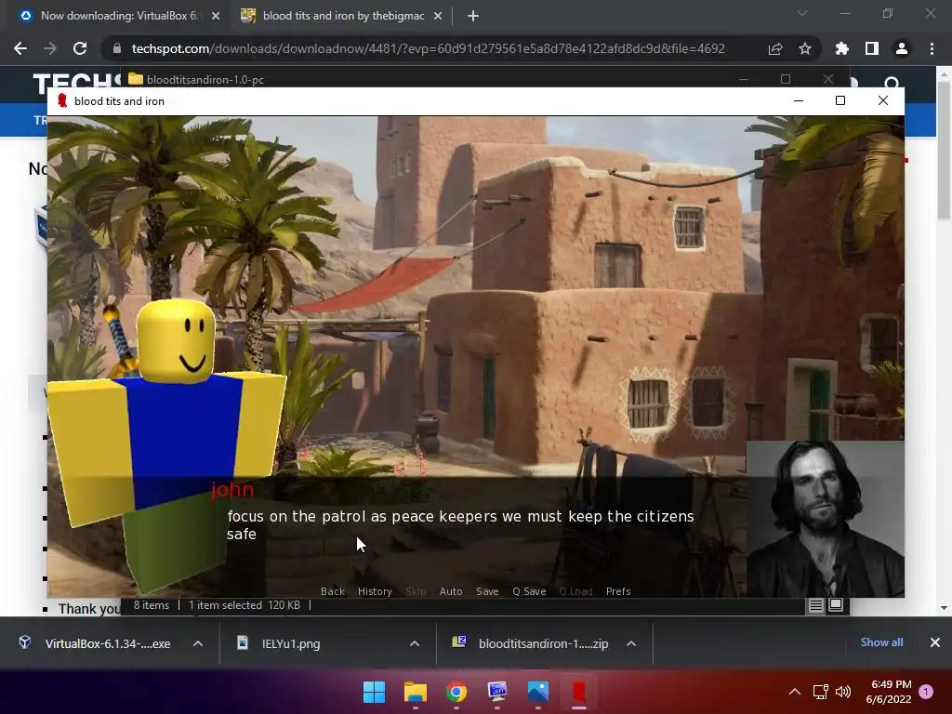Click the bearded man side portrait
The height and width of the screenshot is (714, 952).
[826, 519]
